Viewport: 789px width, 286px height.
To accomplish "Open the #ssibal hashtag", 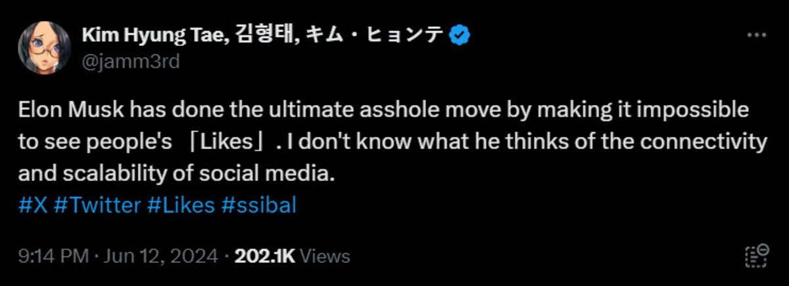I will click(x=259, y=205).
